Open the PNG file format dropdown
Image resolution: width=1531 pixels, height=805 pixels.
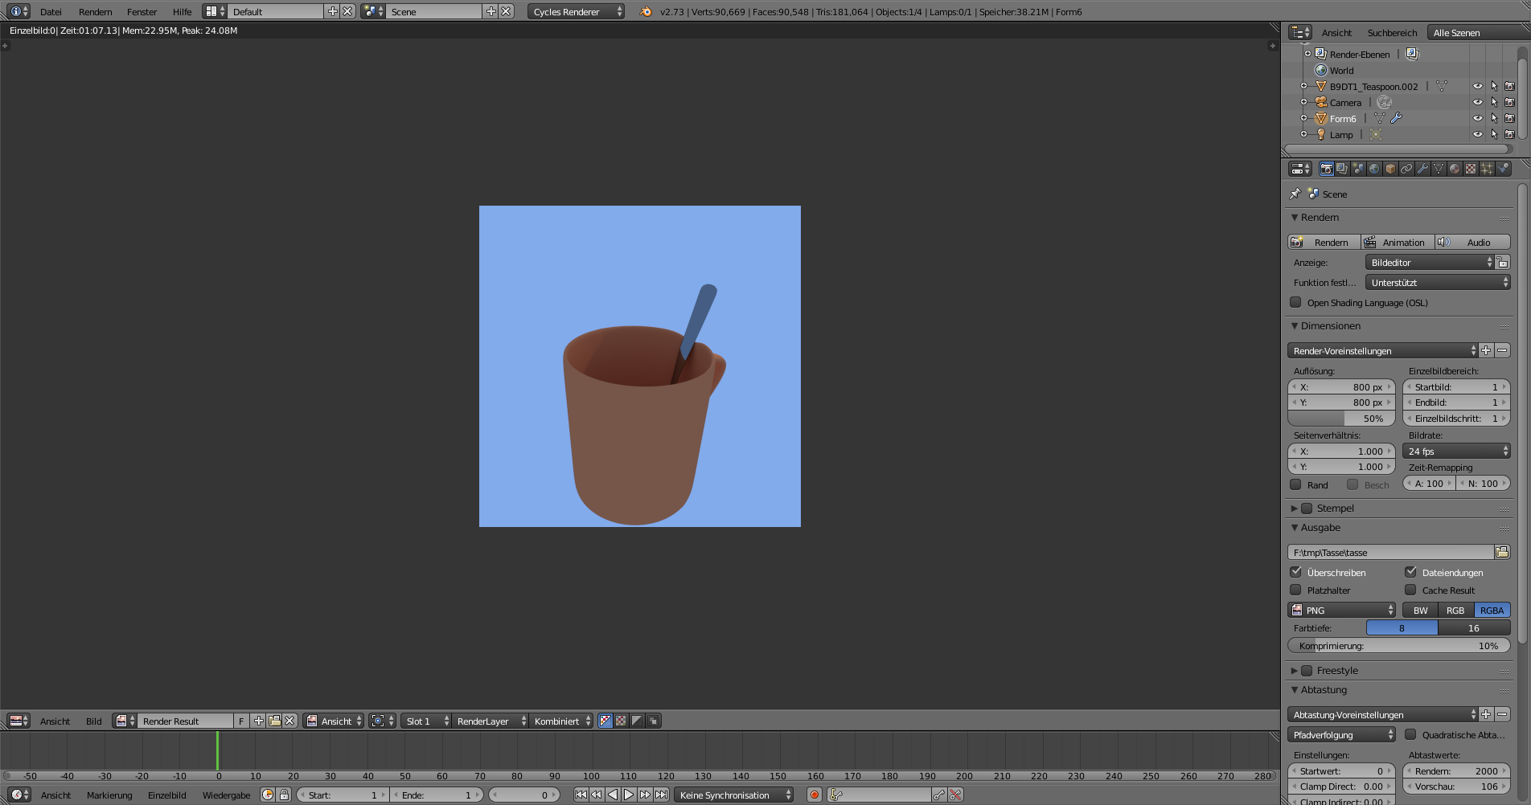point(1342,610)
